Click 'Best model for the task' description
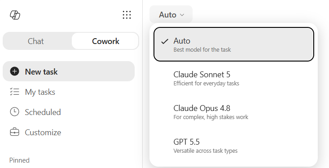 point(202,49)
